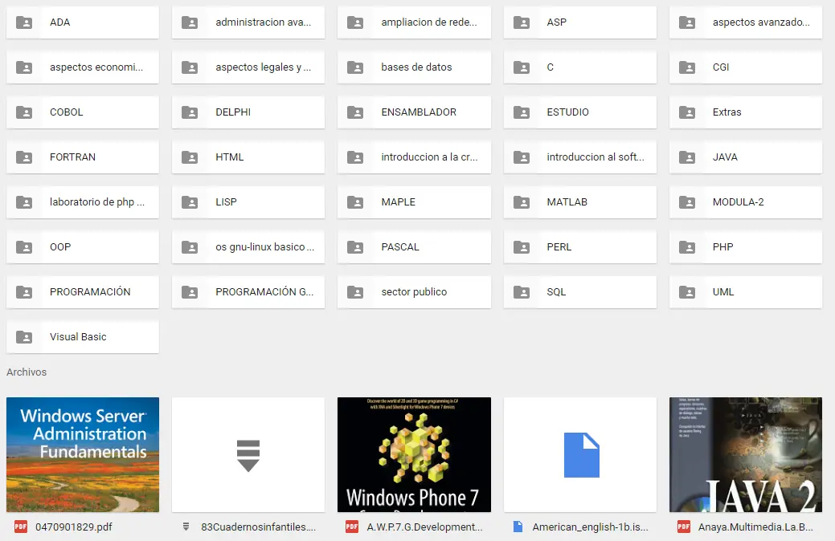Open the 'sector publico' folder
Image resolution: width=835 pixels, height=541 pixels.
click(x=415, y=292)
